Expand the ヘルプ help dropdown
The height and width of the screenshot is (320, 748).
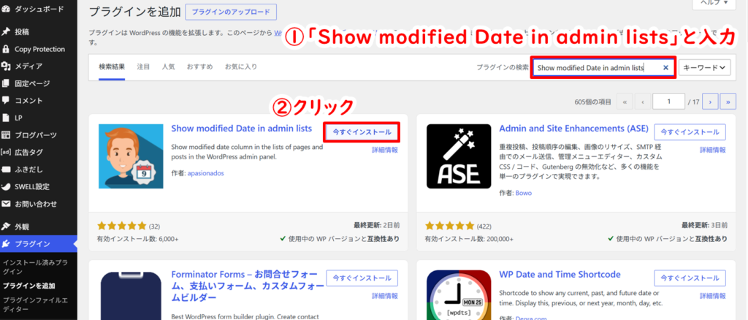[x=714, y=4]
